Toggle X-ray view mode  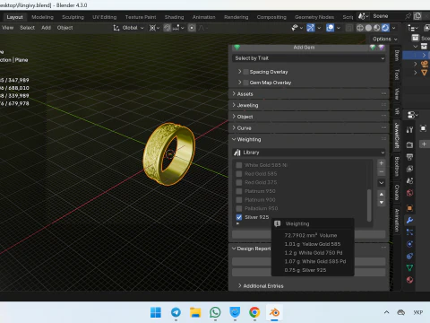pos(349,28)
